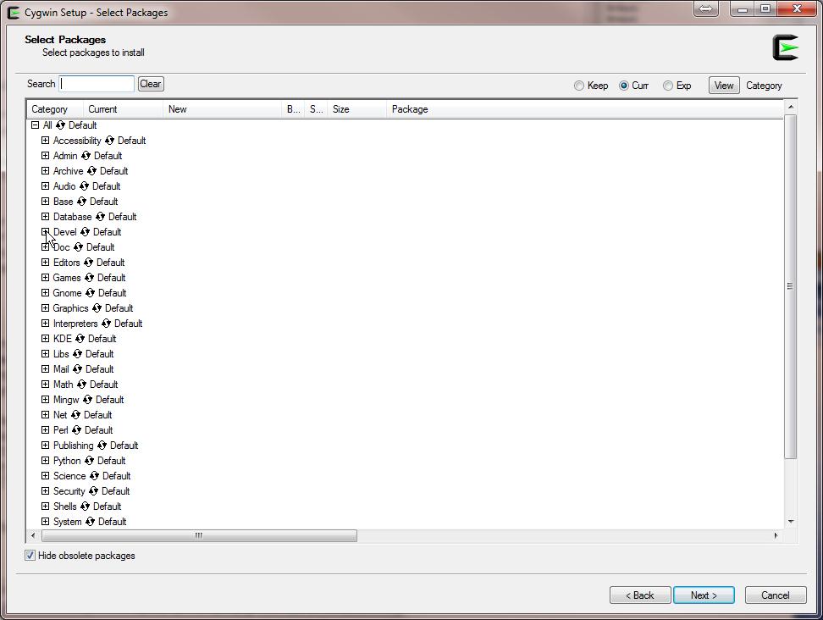
Task: Select the Exp radio button
Action: coord(668,86)
